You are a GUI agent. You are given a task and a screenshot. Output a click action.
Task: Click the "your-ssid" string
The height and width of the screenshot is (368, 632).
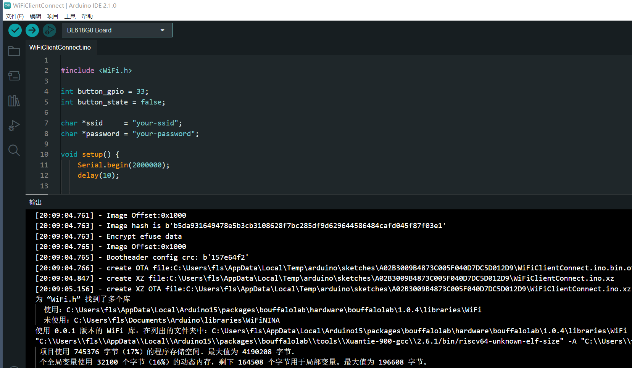pos(155,123)
